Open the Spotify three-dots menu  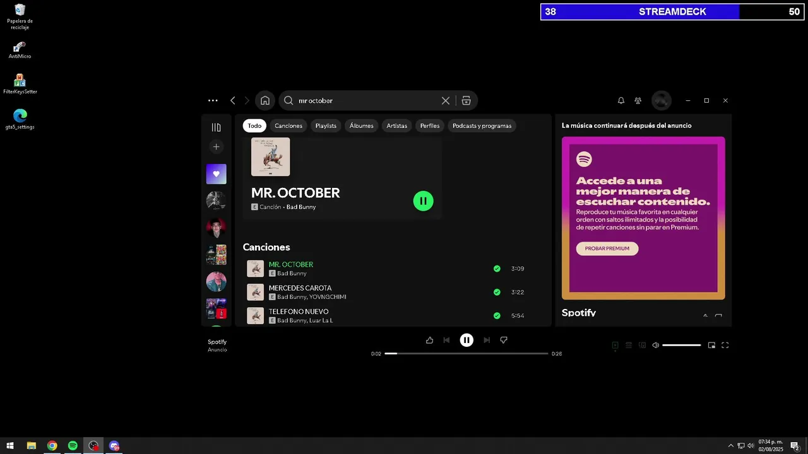[213, 100]
